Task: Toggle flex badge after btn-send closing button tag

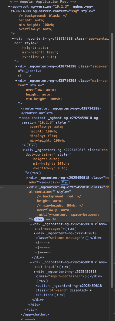Action: 60,295
